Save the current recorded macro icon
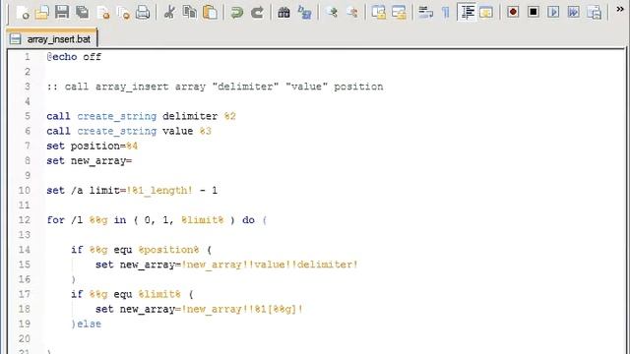Viewport: 630px width, 354px height. [x=594, y=13]
